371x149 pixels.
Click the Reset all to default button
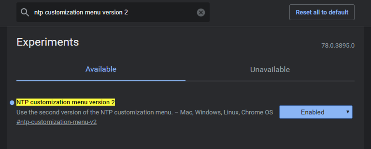pyautogui.click(x=322, y=12)
